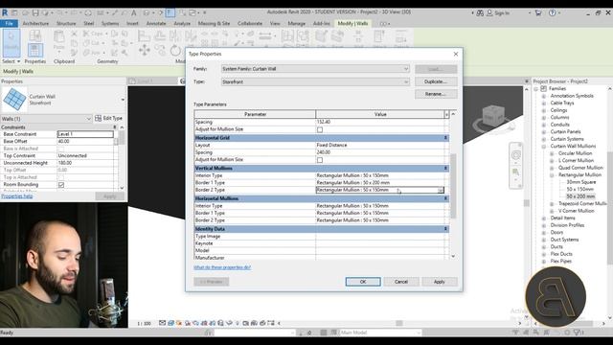Toggle the upper Adjust for Mullion Size checkbox below Spacing 152.40
613x345 pixels.
pos(320,129)
